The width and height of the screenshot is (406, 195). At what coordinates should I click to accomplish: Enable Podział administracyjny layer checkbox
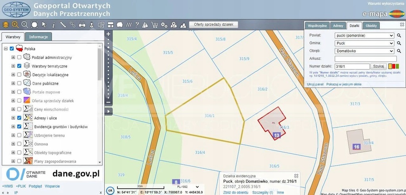[x=19, y=57]
